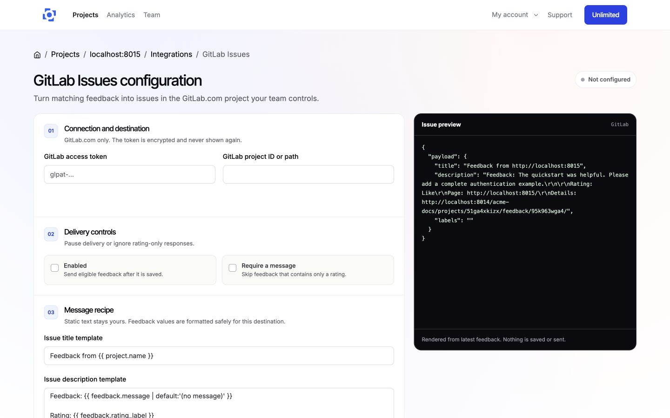Switch to the Analytics section
This screenshot has height=418, width=670.
coord(121,15)
